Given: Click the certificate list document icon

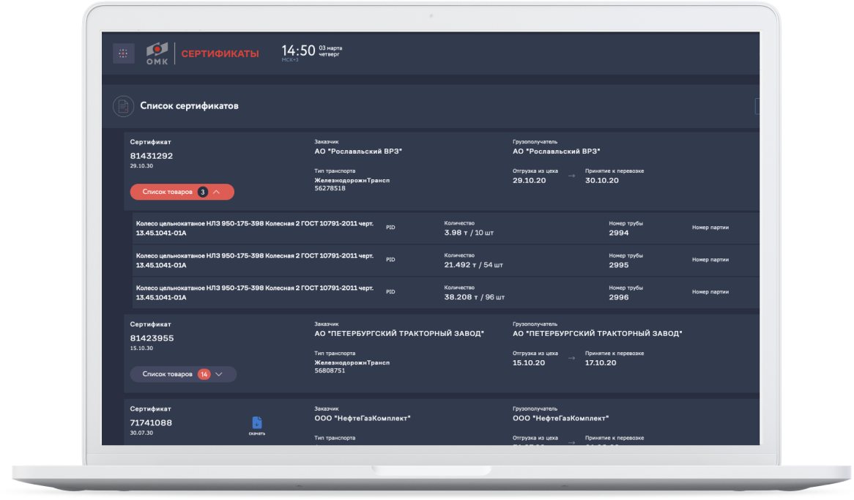Looking at the screenshot, I should [x=123, y=105].
